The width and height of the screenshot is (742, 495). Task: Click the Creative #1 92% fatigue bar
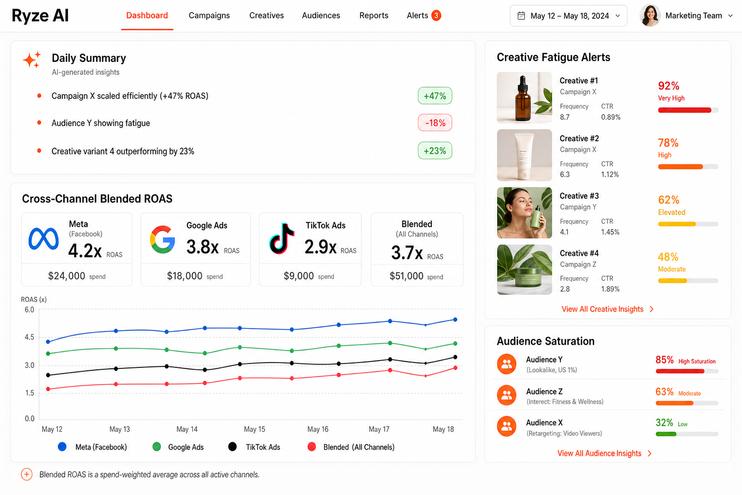click(688, 110)
